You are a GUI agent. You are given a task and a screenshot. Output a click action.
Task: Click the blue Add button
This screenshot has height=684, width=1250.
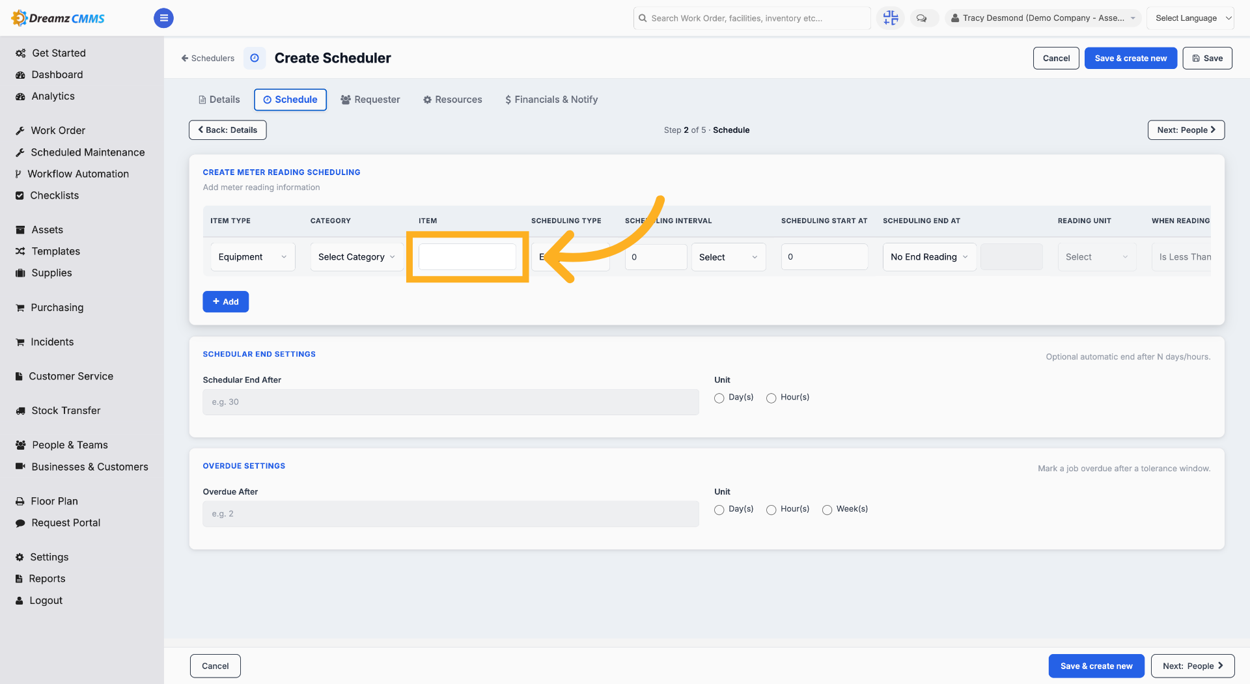(226, 302)
